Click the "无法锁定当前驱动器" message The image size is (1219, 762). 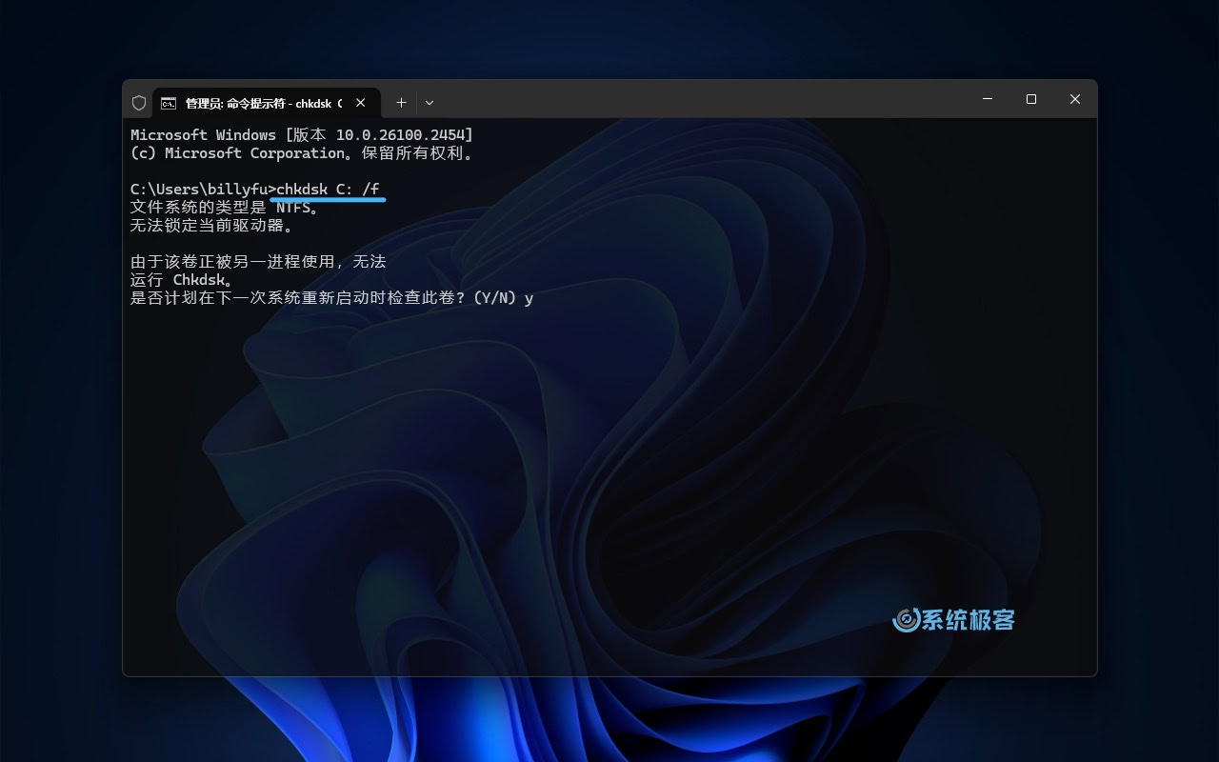tap(211, 226)
